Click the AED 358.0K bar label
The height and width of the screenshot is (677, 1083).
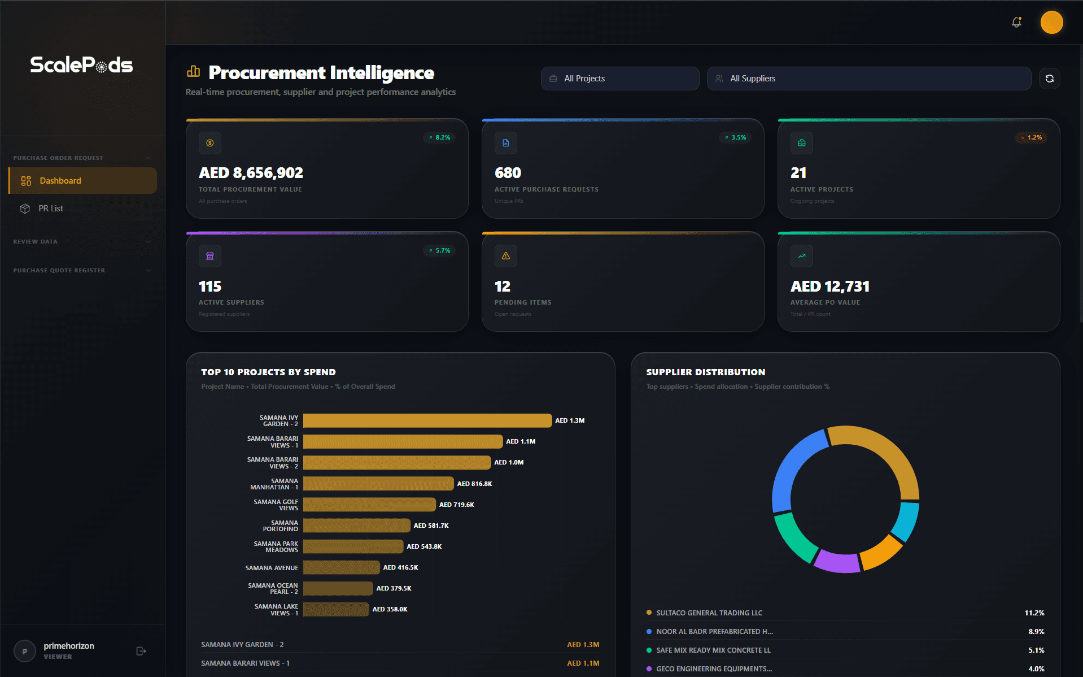(x=390, y=609)
